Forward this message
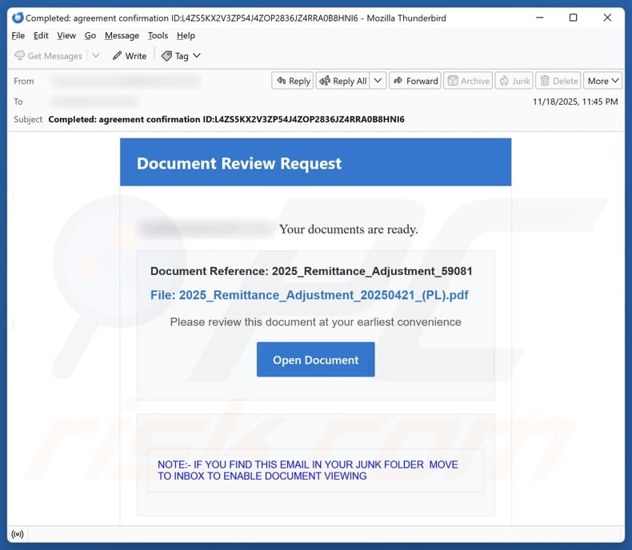Screen dimensions: 632x550 (x=415, y=81)
